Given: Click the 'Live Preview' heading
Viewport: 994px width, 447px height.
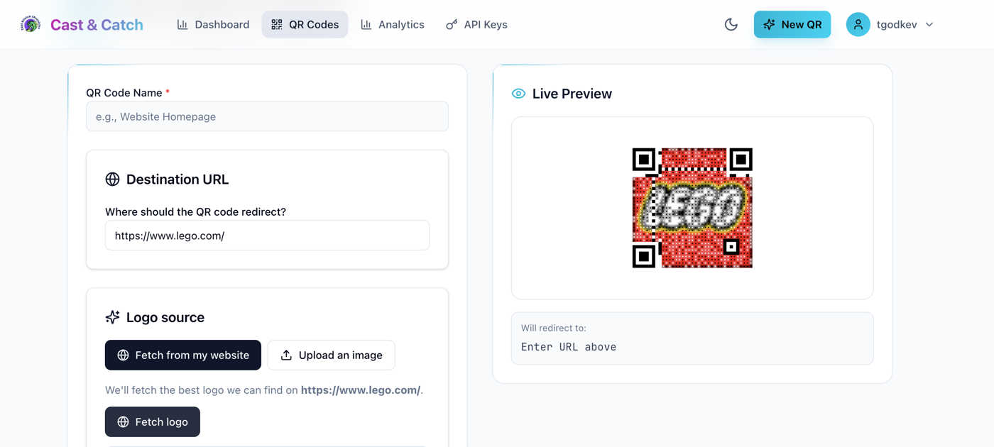Looking at the screenshot, I should tap(572, 94).
